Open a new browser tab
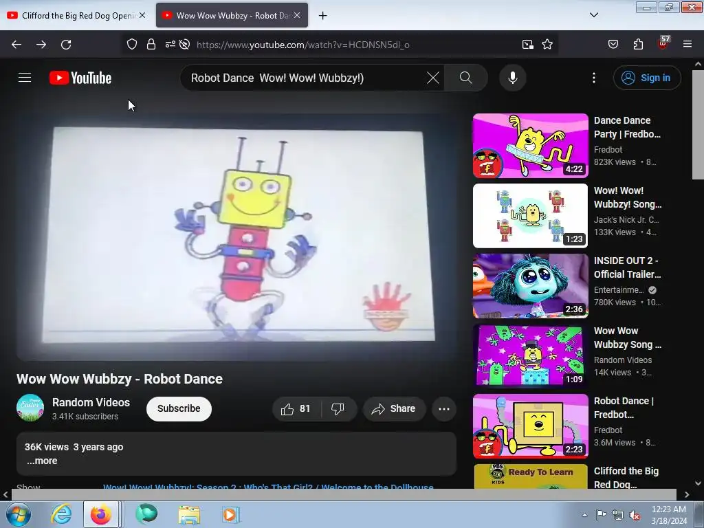 (323, 16)
